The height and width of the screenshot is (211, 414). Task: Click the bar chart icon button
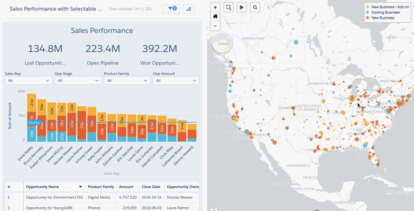[x=188, y=9]
